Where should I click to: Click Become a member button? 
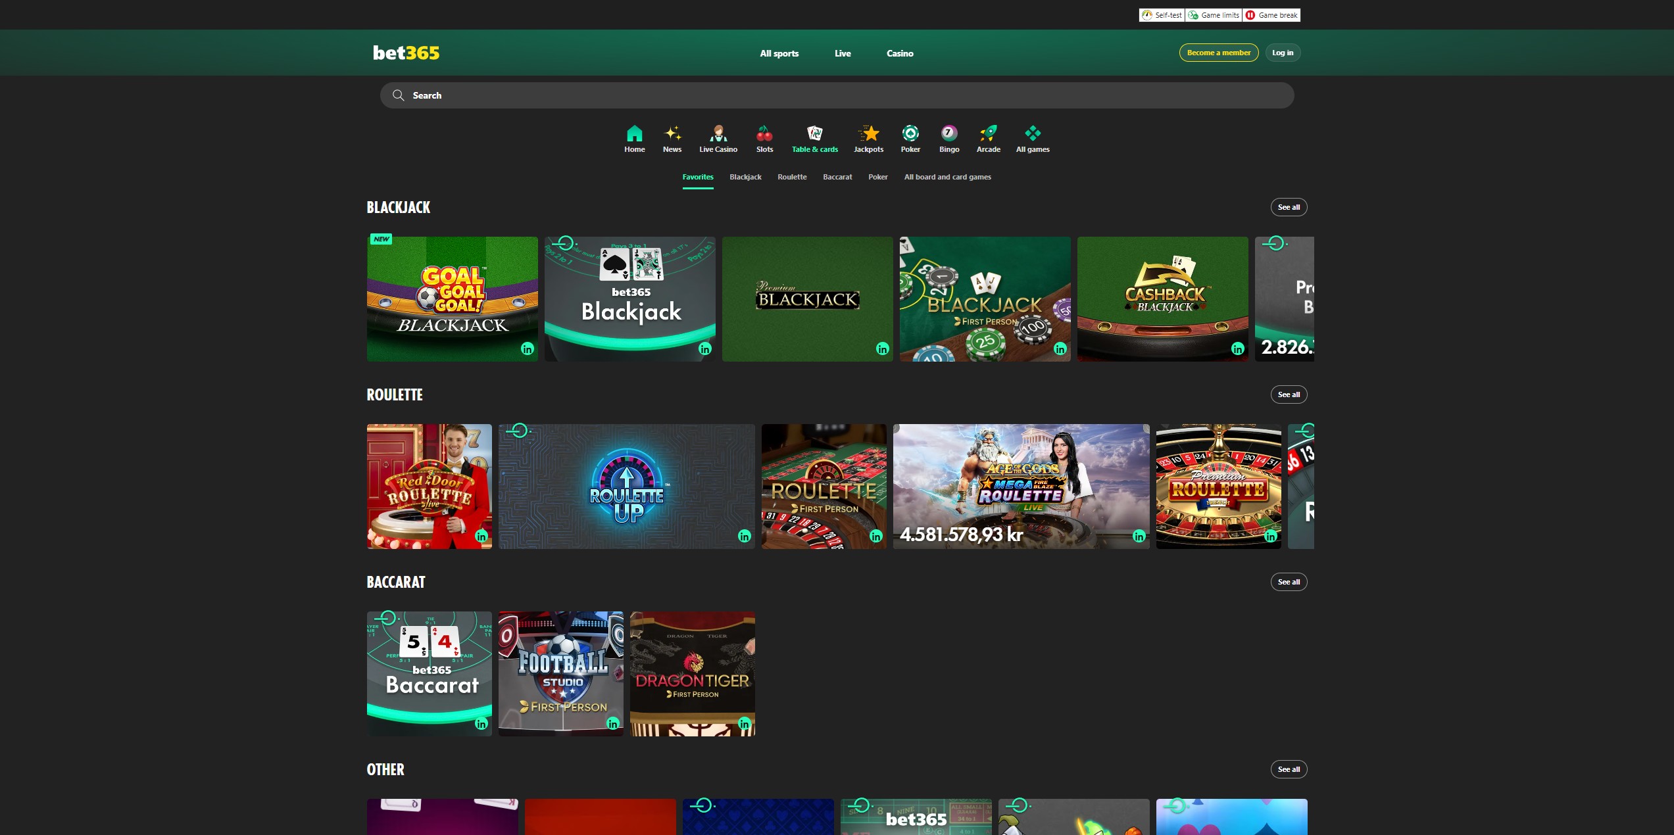(x=1218, y=53)
